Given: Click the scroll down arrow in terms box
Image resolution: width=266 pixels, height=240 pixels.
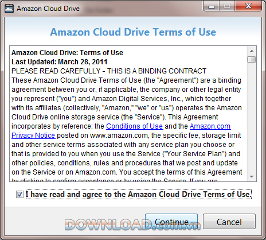Looking at the screenshot, I should pos(252,176).
